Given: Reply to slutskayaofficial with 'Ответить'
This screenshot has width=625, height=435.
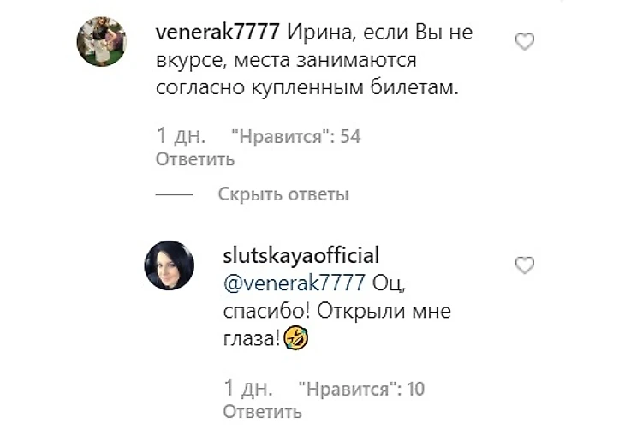Looking at the screenshot, I should [262, 412].
